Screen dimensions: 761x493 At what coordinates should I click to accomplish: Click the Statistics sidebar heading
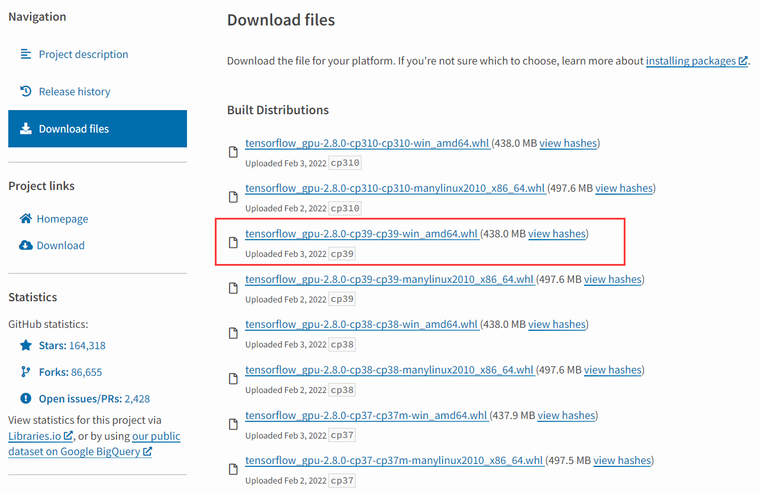click(33, 297)
